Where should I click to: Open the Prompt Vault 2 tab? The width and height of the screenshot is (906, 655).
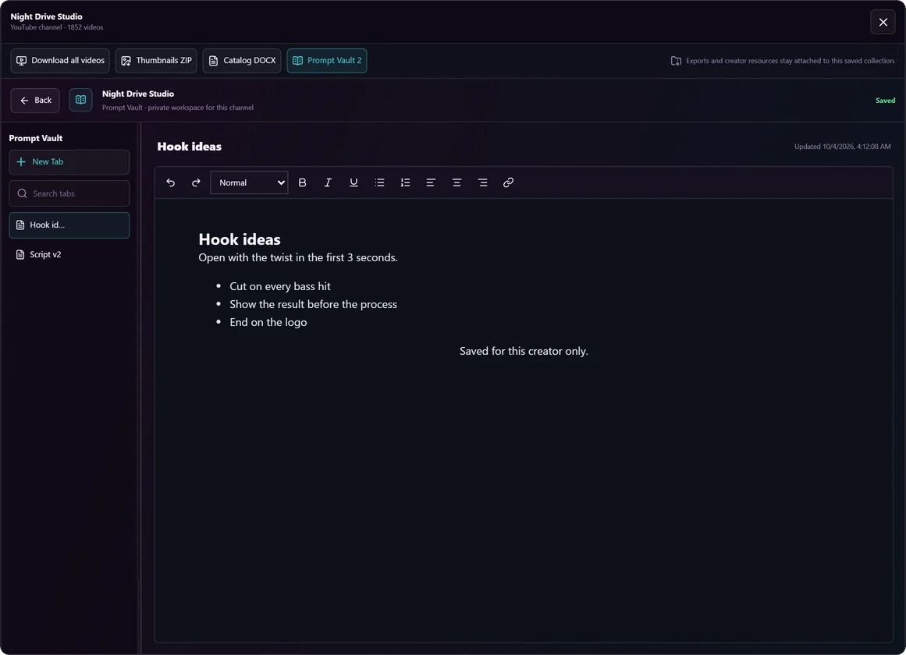click(327, 61)
